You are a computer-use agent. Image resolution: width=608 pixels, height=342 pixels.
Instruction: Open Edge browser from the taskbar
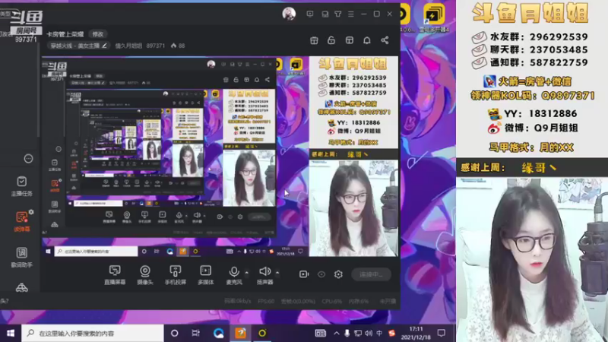tap(218, 333)
